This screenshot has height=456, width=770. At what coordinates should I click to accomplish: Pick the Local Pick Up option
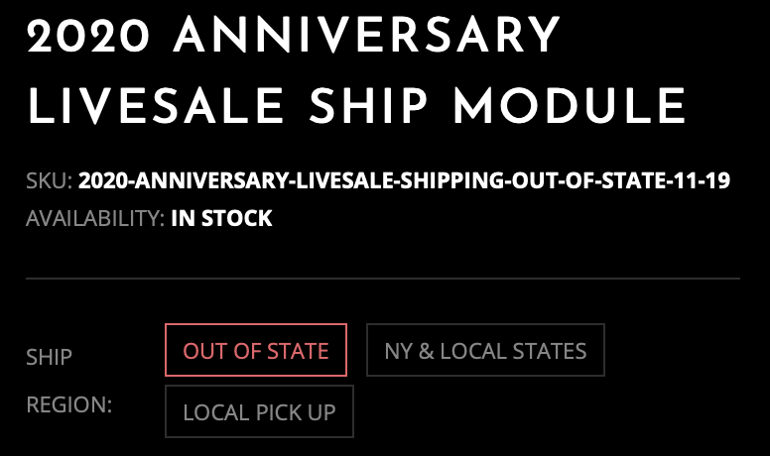point(259,411)
